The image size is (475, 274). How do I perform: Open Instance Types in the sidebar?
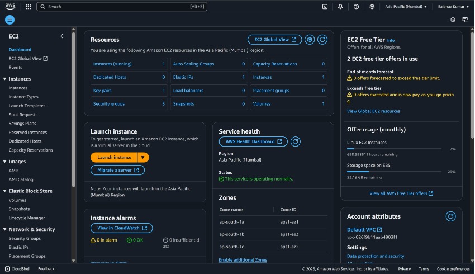pos(23,97)
